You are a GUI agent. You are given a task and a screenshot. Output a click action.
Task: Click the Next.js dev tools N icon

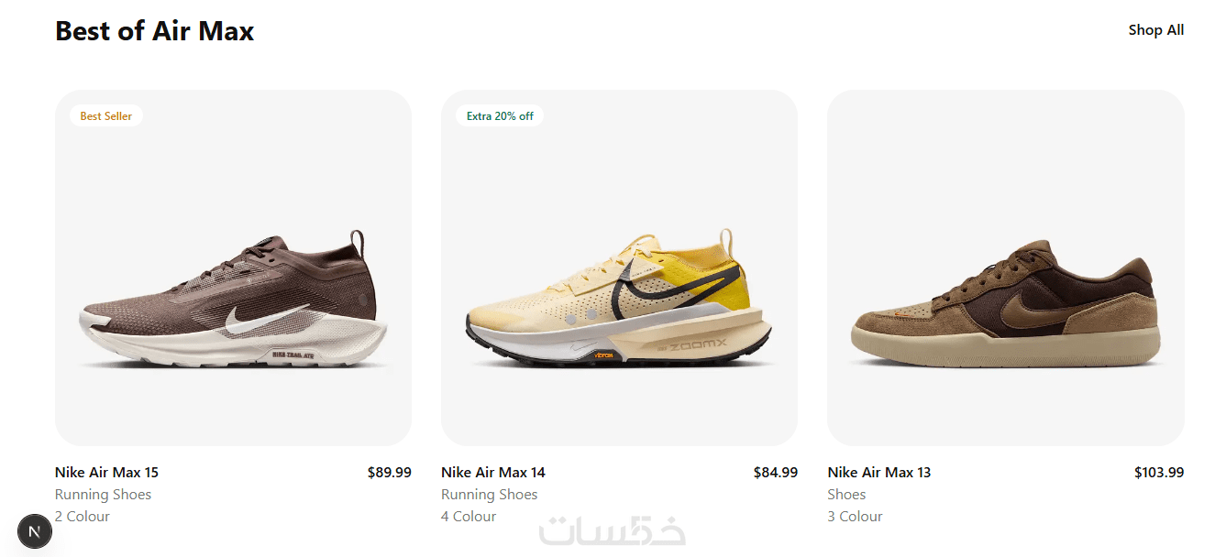click(35, 531)
